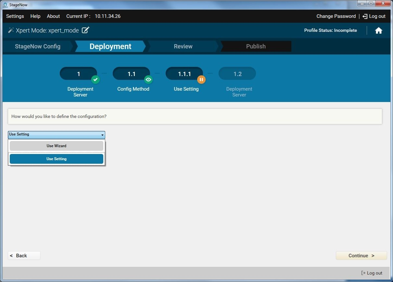This screenshot has height=282, width=393.
Task: Click the home icon
Action: pos(378,31)
